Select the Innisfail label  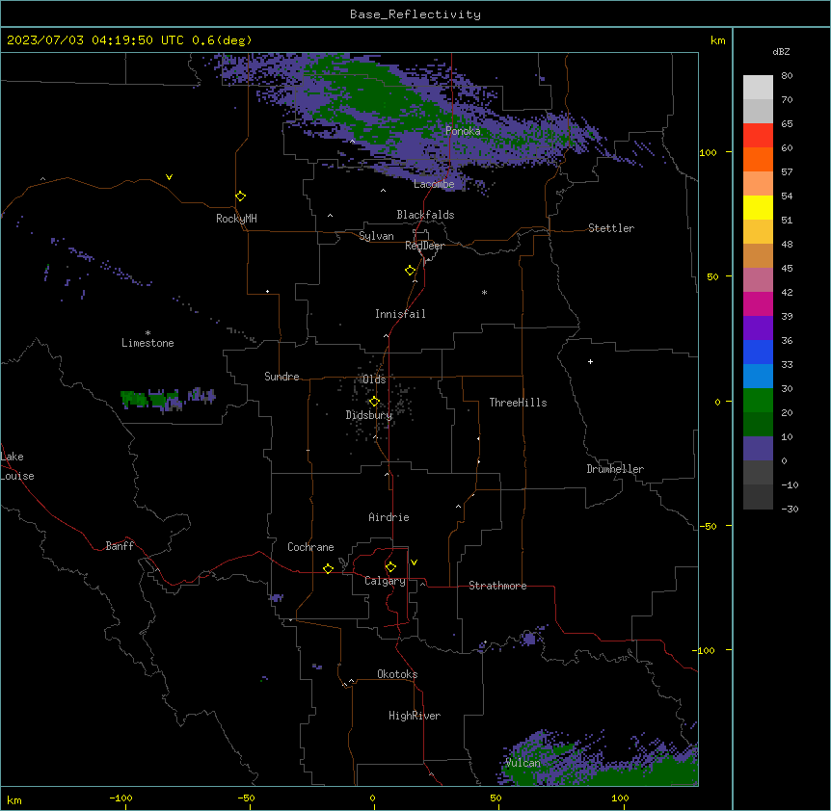[400, 314]
